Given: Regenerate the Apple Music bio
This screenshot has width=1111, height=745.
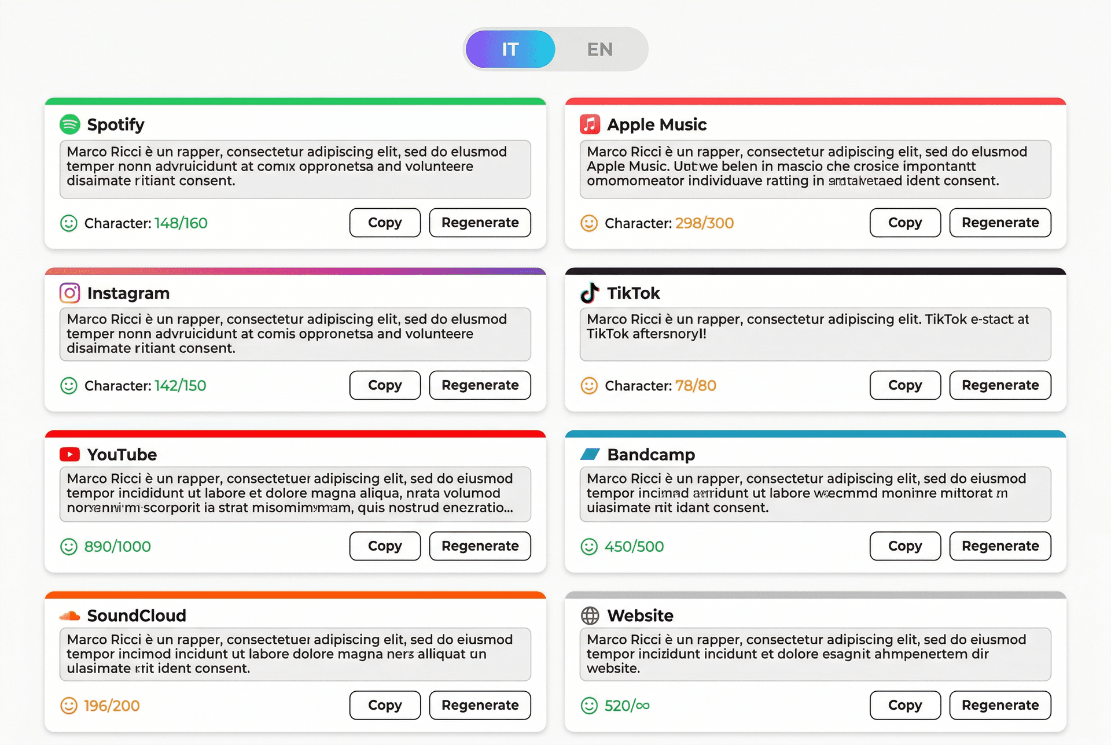Looking at the screenshot, I should 1000,223.
